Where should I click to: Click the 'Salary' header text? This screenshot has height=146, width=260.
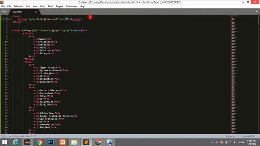(x=43, y=53)
